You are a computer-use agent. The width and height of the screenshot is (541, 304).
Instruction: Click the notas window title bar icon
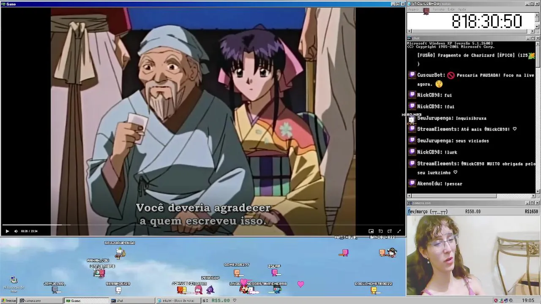409,4
